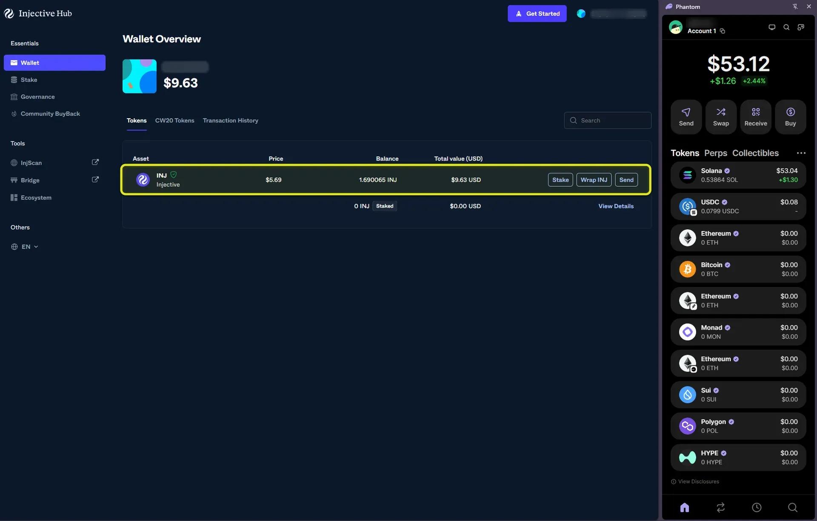Click the 0.0799 USDC balance text
Image resolution: width=817 pixels, height=521 pixels.
pyautogui.click(x=720, y=211)
